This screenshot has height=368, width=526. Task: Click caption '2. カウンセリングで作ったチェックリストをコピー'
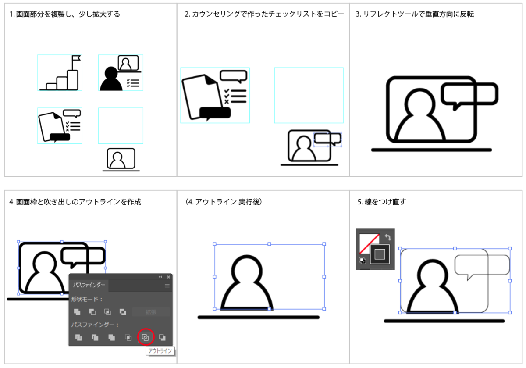point(264,14)
